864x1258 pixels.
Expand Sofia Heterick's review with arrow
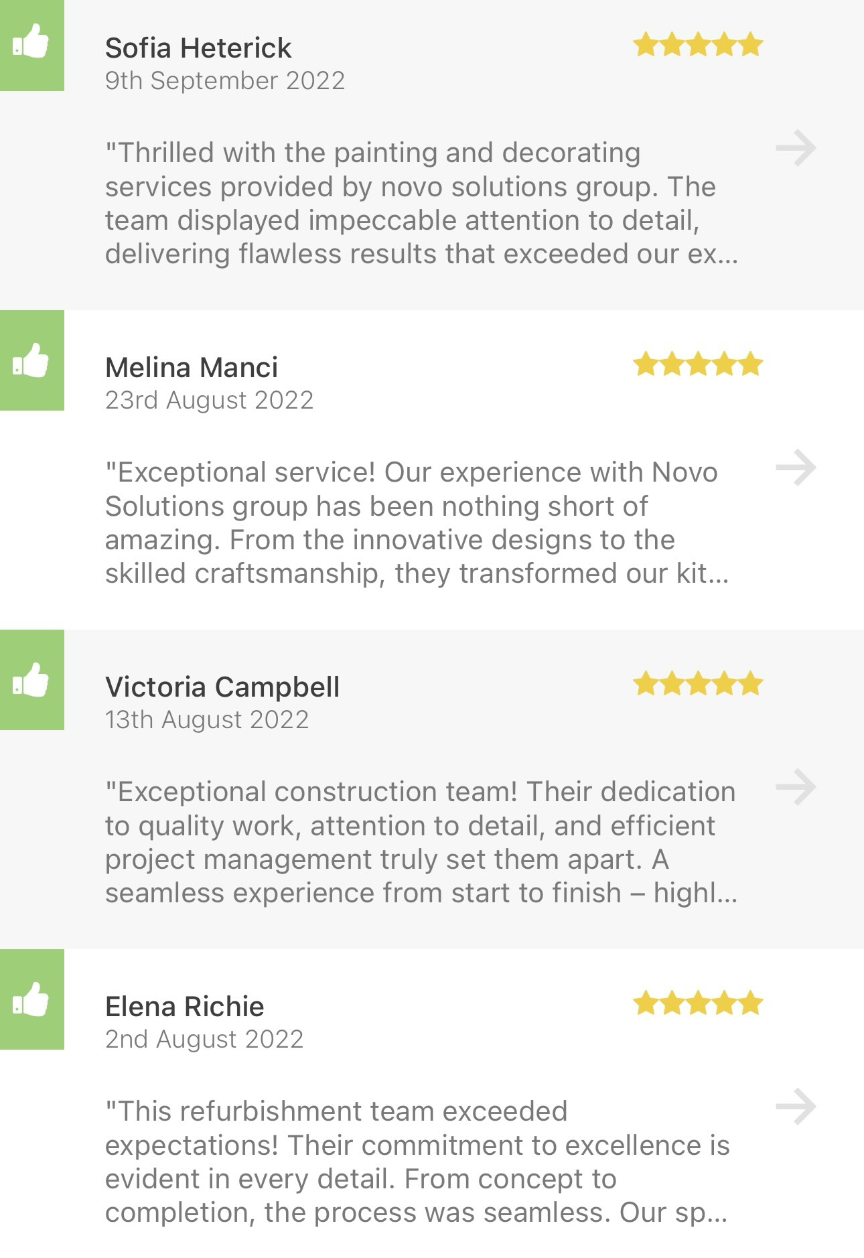pos(796,148)
